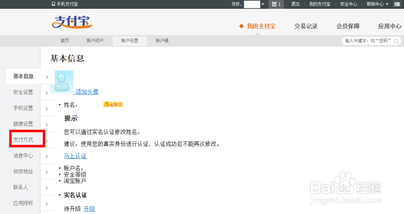Select 应用授权 in sidebar
Image resolution: width=404 pixels, height=214 pixels.
click(x=23, y=204)
